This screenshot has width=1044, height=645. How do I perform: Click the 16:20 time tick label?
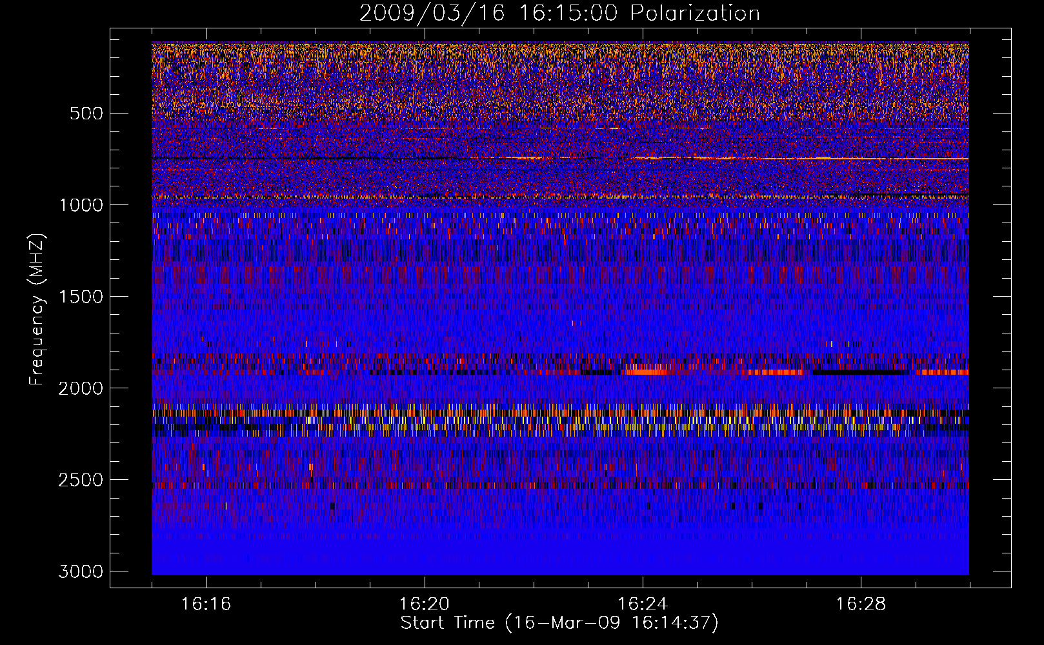[424, 604]
